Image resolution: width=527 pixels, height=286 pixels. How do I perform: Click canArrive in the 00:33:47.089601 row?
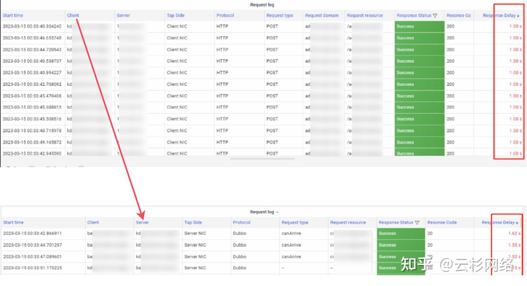[291, 257]
